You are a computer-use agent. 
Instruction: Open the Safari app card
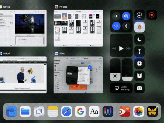click(x=23, y=75)
